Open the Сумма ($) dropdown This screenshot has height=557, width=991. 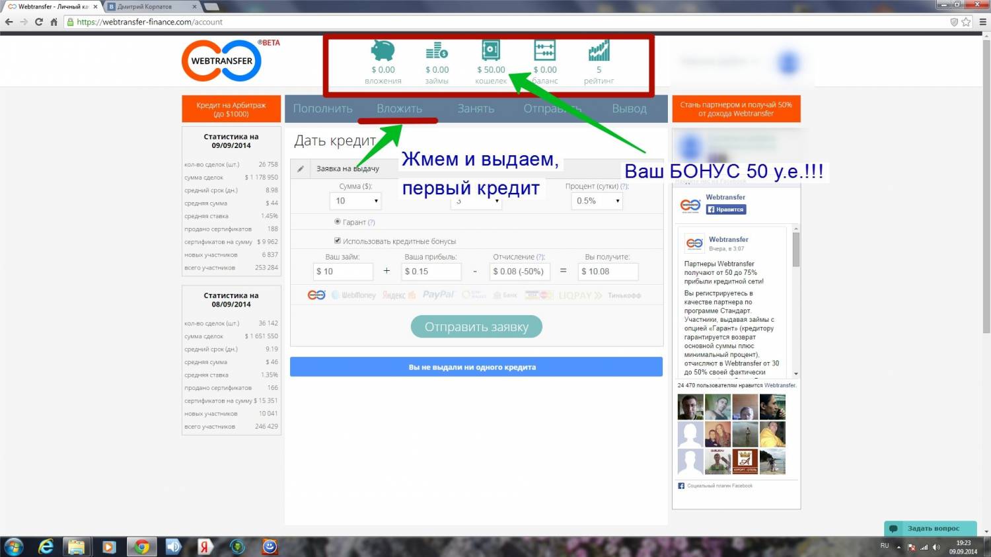(355, 201)
